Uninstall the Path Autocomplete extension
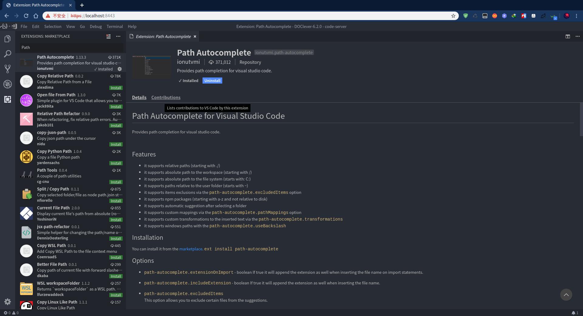This screenshot has width=583, height=316. click(x=212, y=81)
